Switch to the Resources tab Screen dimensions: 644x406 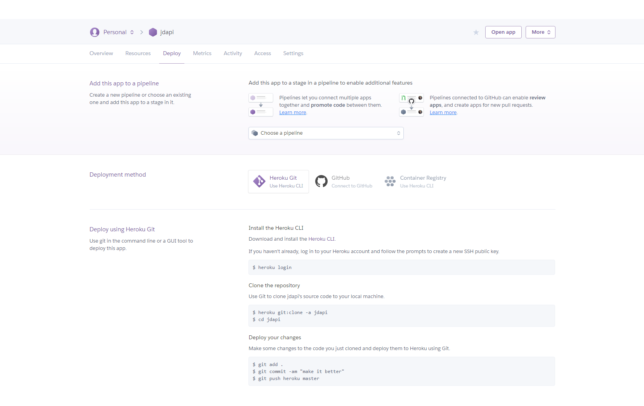tap(138, 54)
